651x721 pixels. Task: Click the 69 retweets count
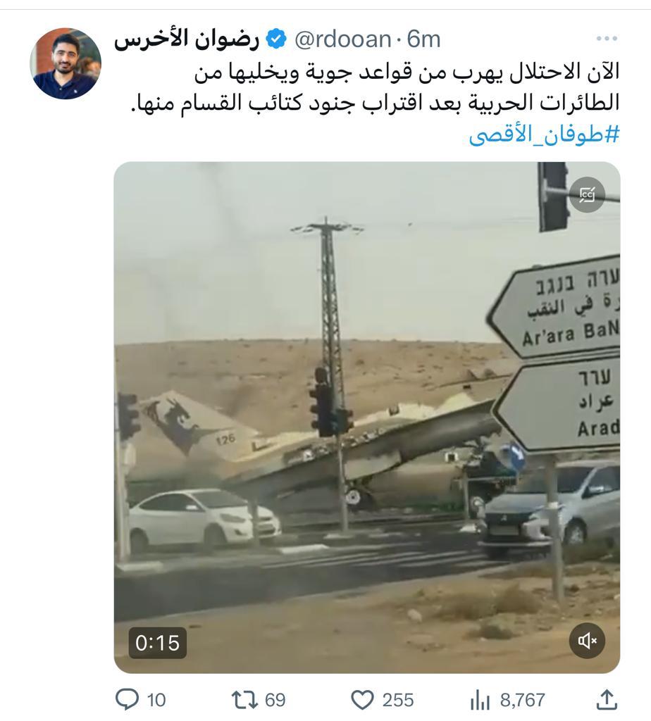click(x=275, y=701)
